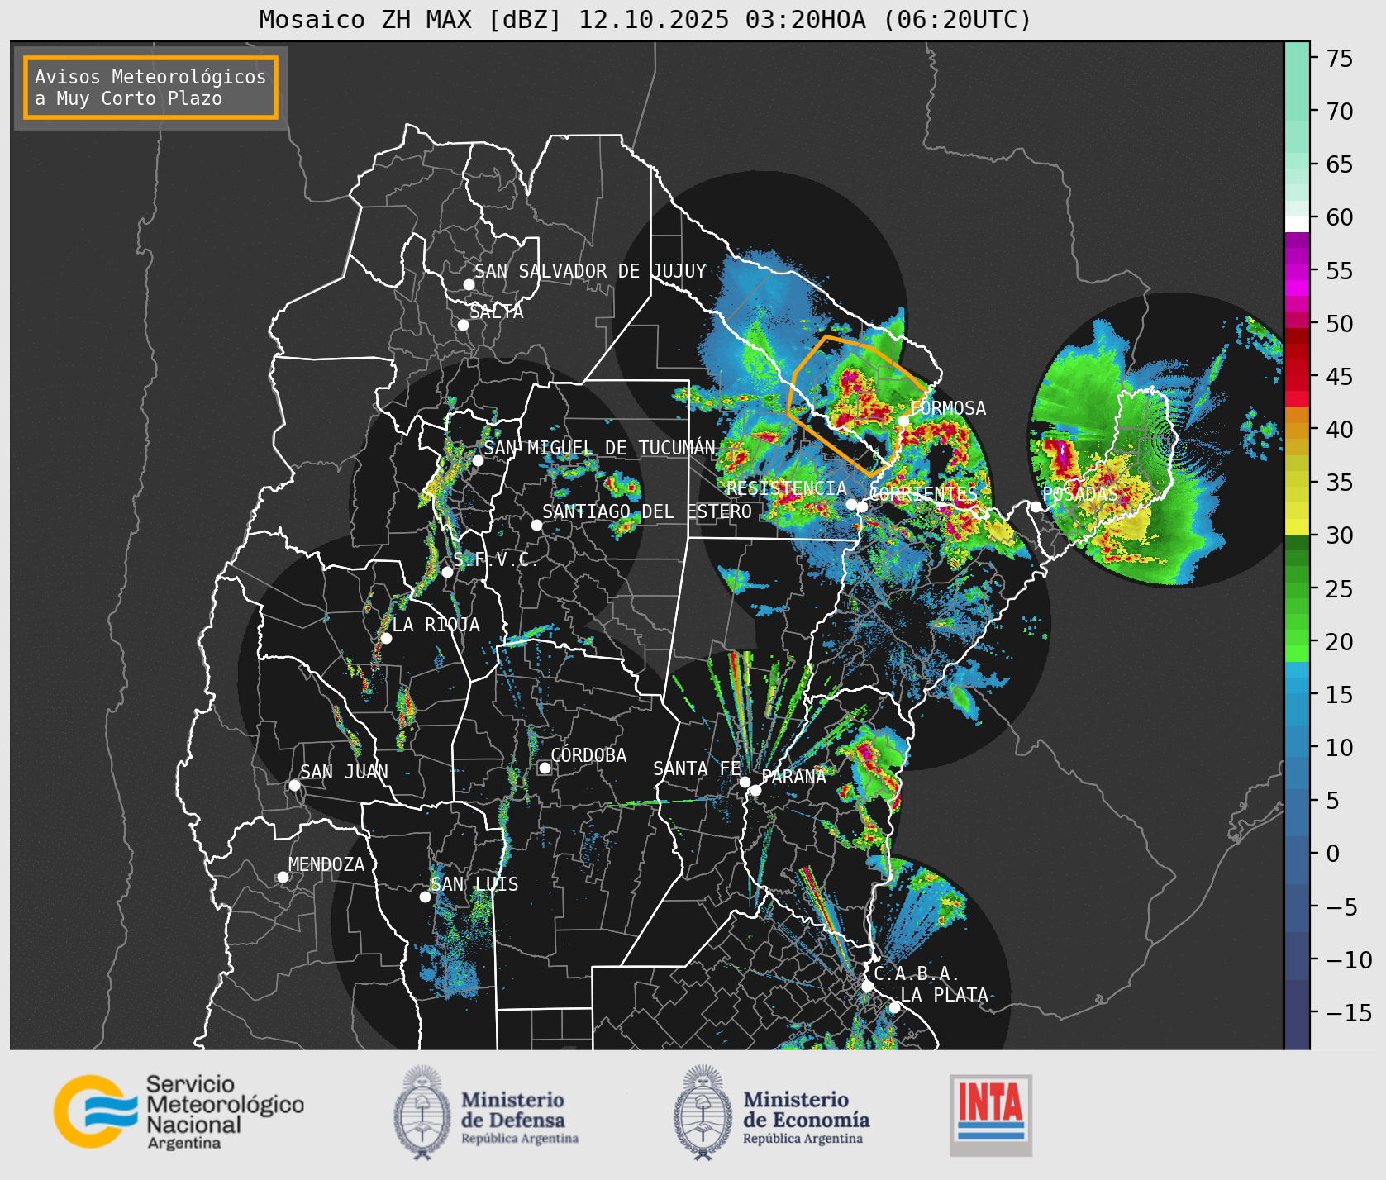Image resolution: width=1386 pixels, height=1180 pixels.
Task: Click the colorbar value 0
Action: point(1332,854)
